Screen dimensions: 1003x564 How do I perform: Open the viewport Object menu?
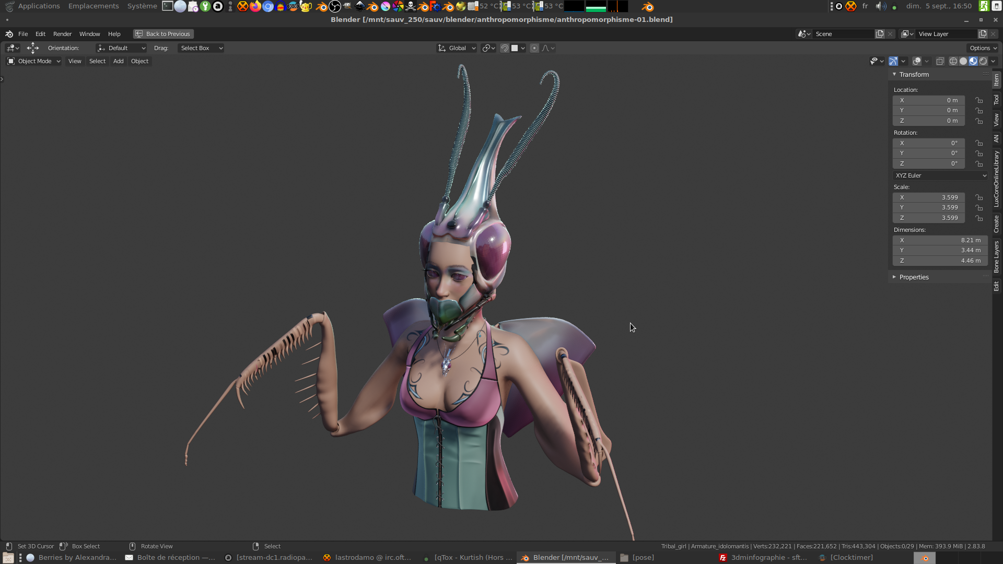[x=140, y=61]
